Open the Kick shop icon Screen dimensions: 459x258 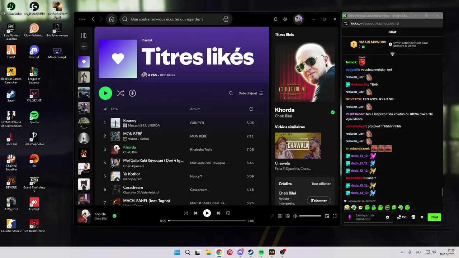pos(413,217)
